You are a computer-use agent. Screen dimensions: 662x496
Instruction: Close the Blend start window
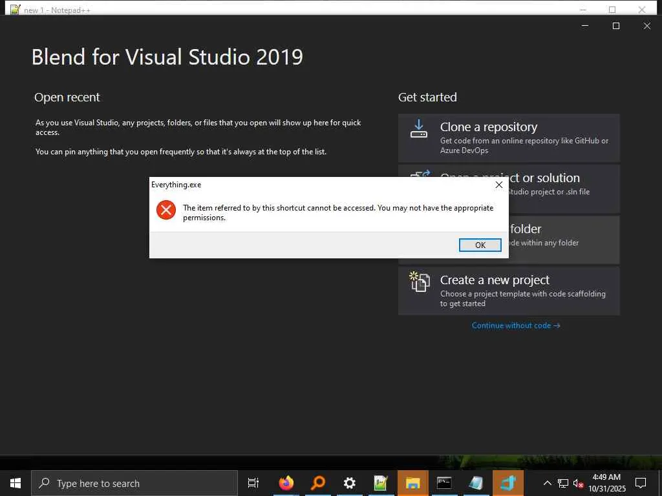point(646,26)
